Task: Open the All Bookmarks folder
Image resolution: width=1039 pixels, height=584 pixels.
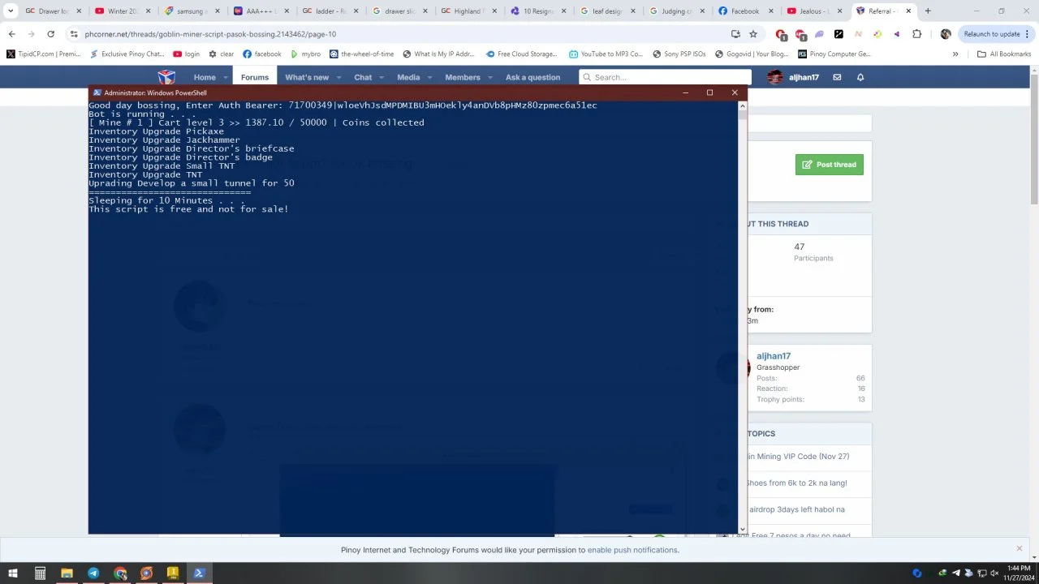Action: [x=1004, y=54]
